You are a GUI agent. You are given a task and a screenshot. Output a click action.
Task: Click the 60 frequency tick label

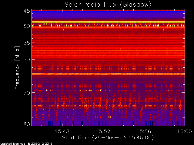coord(27,60)
